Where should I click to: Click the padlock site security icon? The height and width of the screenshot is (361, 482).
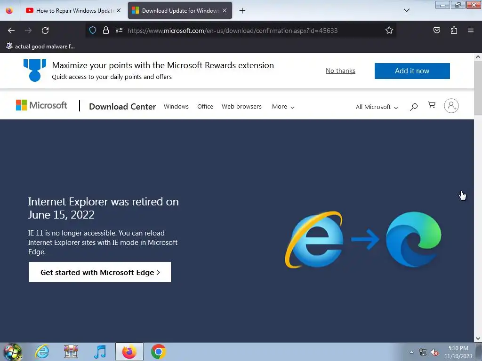tap(106, 31)
